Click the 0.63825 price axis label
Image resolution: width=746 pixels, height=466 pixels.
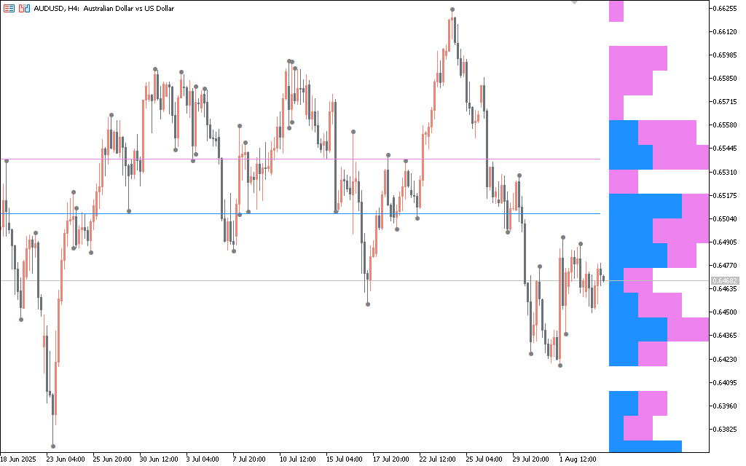[x=726, y=429]
